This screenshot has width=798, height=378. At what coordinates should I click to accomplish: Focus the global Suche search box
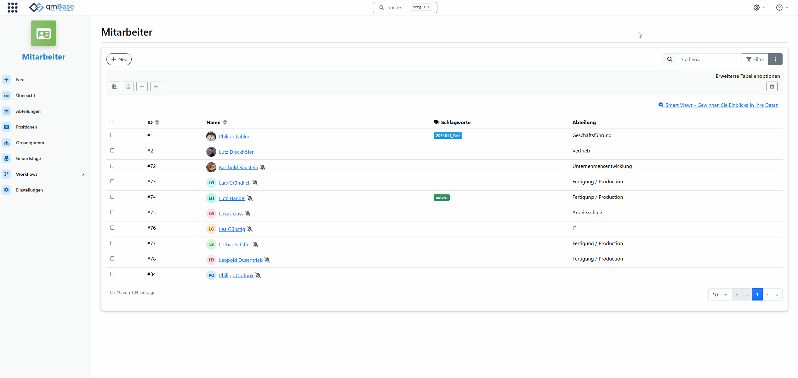[x=405, y=7]
